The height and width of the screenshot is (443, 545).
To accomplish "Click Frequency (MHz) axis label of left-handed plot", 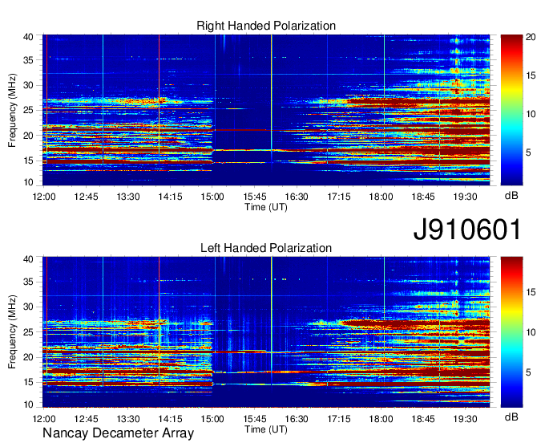I will [12, 332].
